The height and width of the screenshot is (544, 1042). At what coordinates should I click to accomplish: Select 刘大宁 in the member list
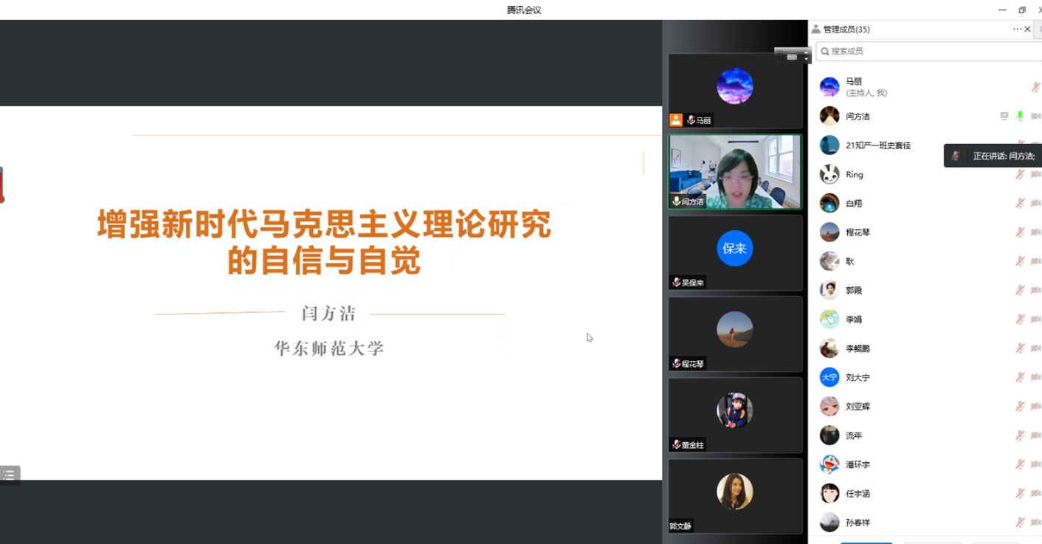[858, 377]
